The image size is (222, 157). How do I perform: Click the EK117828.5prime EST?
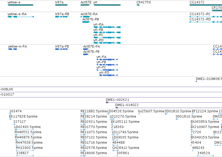[x=10, y=119]
